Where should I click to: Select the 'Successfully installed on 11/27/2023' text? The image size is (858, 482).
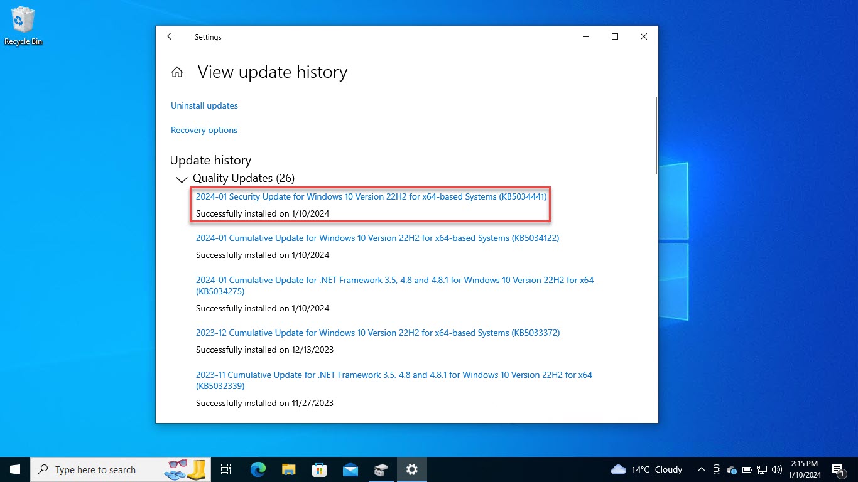pos(264,403)
